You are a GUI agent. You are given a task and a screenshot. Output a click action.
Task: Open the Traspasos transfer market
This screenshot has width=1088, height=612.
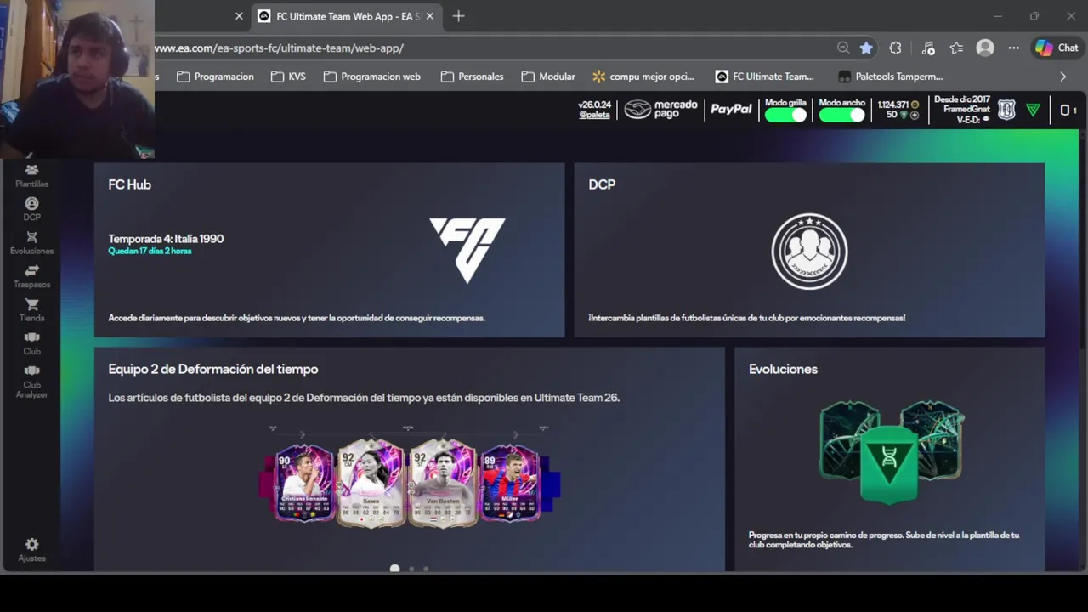pyautogui.click(x=31, y=276)
